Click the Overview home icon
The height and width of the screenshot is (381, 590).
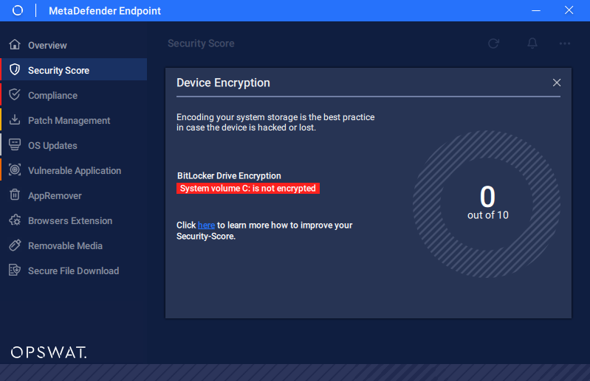click(15, 45)
